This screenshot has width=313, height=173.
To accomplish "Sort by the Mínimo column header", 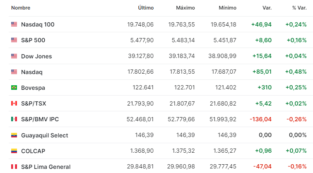I will click(x=228, y=8).
